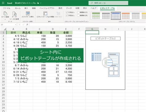Switch to the 描画 tab

34,8
